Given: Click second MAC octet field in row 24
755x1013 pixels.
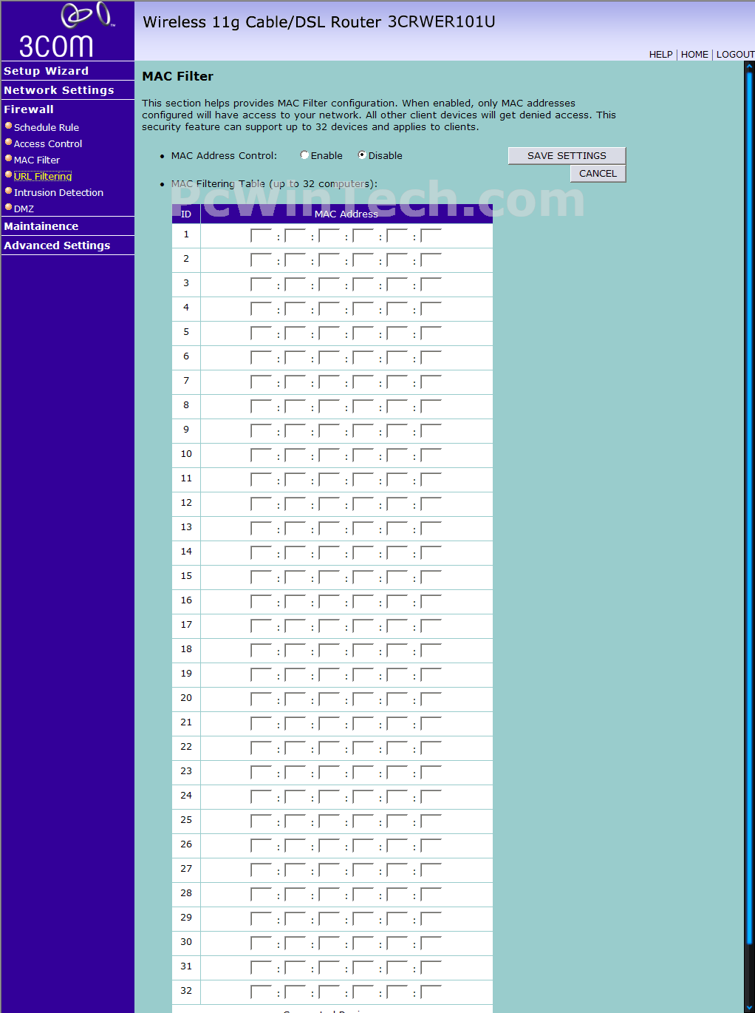Looking at the screenshot, I should pyautogui.click(x=295, y=797).
